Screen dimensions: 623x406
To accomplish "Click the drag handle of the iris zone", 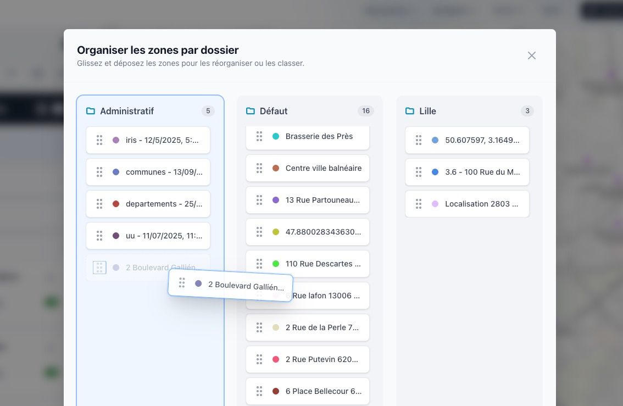I will point(99,140).
